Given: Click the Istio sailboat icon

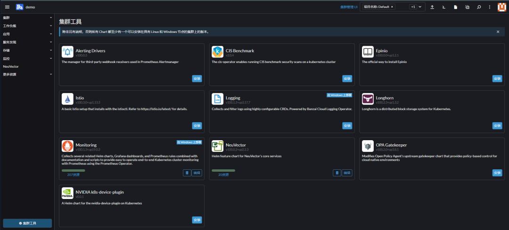Looking at the screenshot, I should click(67, 99).
